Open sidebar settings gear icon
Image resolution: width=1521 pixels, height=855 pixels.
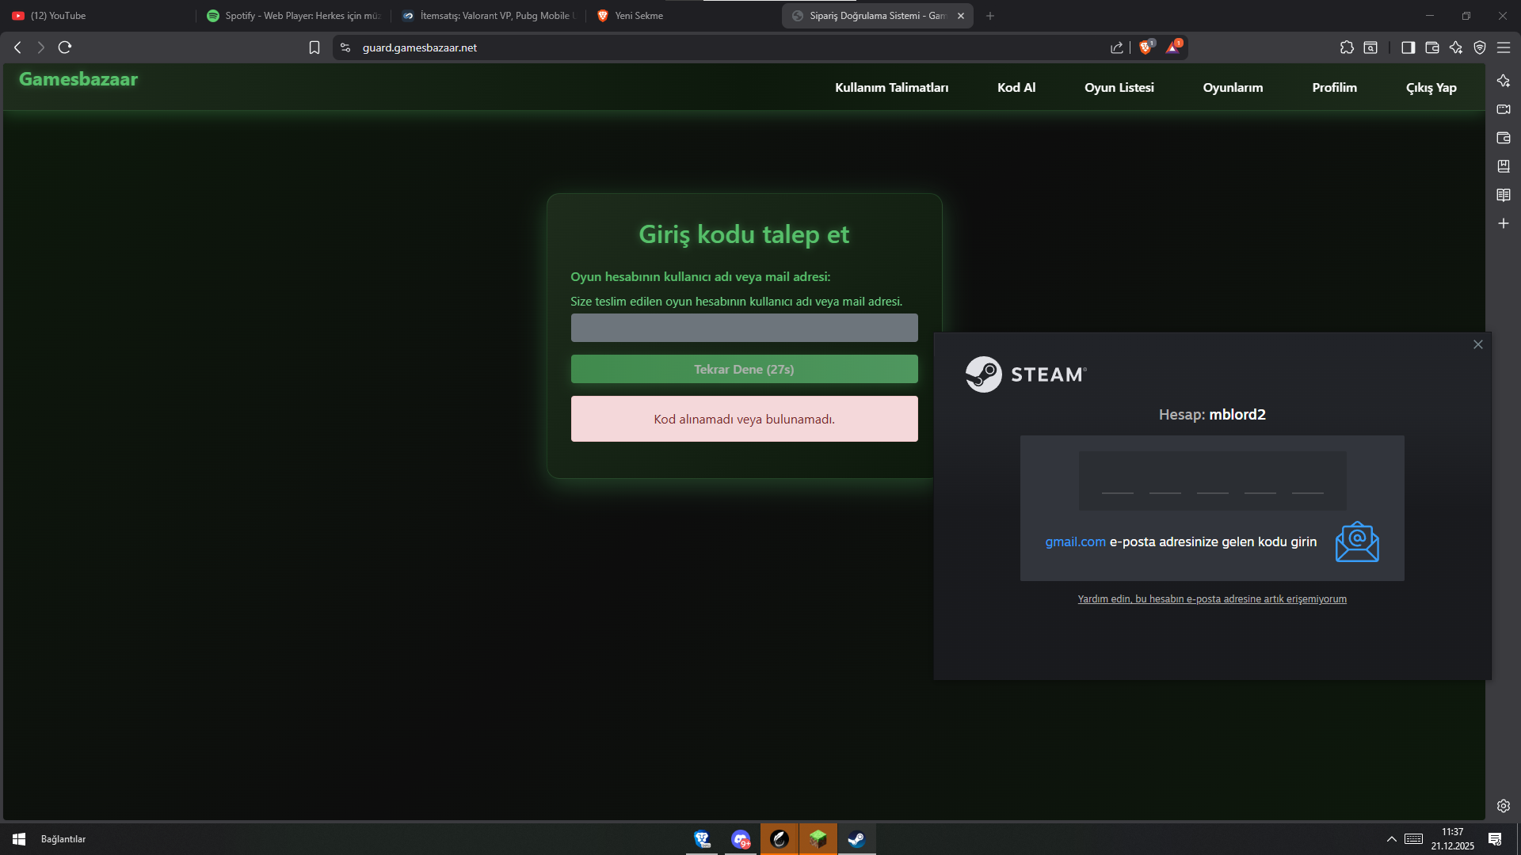click(x=1504, y=806)
